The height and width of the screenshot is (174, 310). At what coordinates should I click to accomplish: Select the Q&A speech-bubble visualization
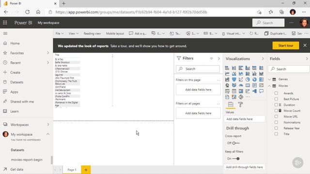point(261,91)
